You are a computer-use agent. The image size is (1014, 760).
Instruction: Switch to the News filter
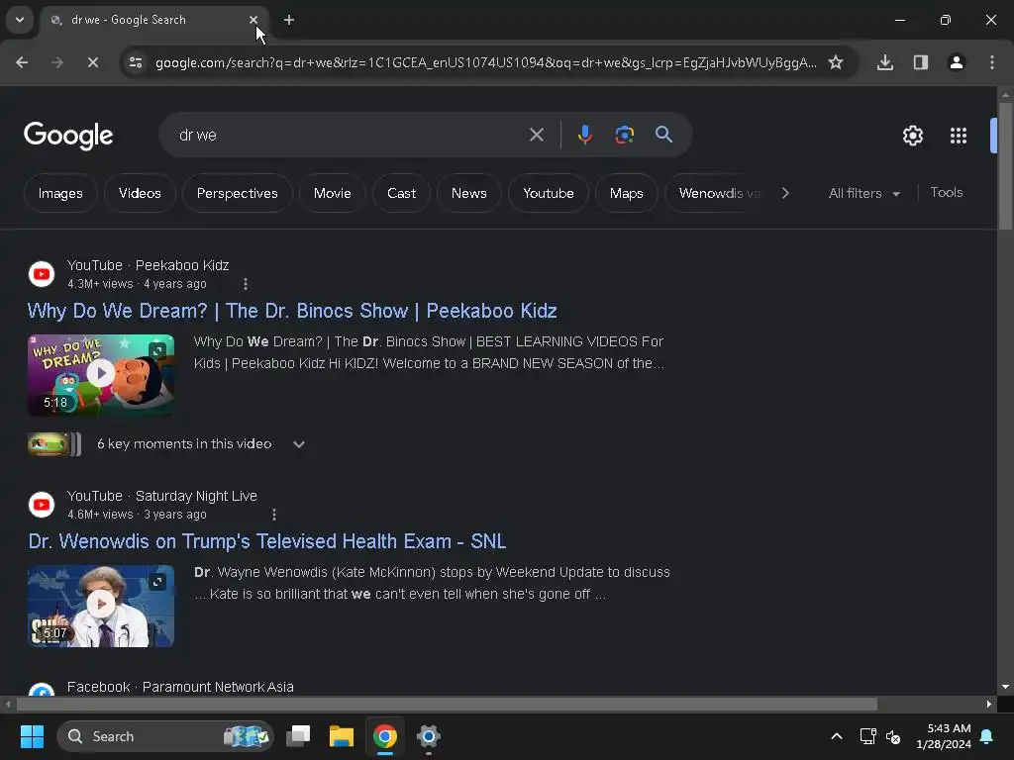pos(468,193)
